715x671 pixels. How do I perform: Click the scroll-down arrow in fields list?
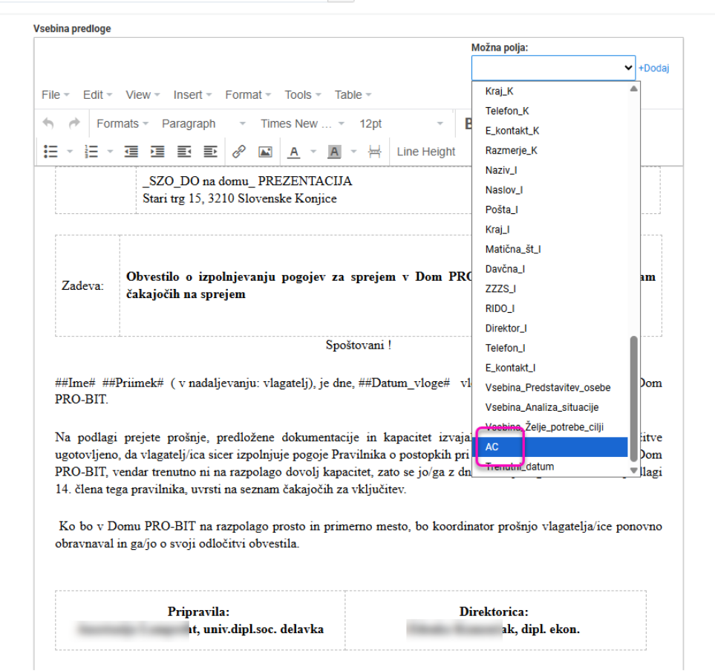tap(633, 470)
